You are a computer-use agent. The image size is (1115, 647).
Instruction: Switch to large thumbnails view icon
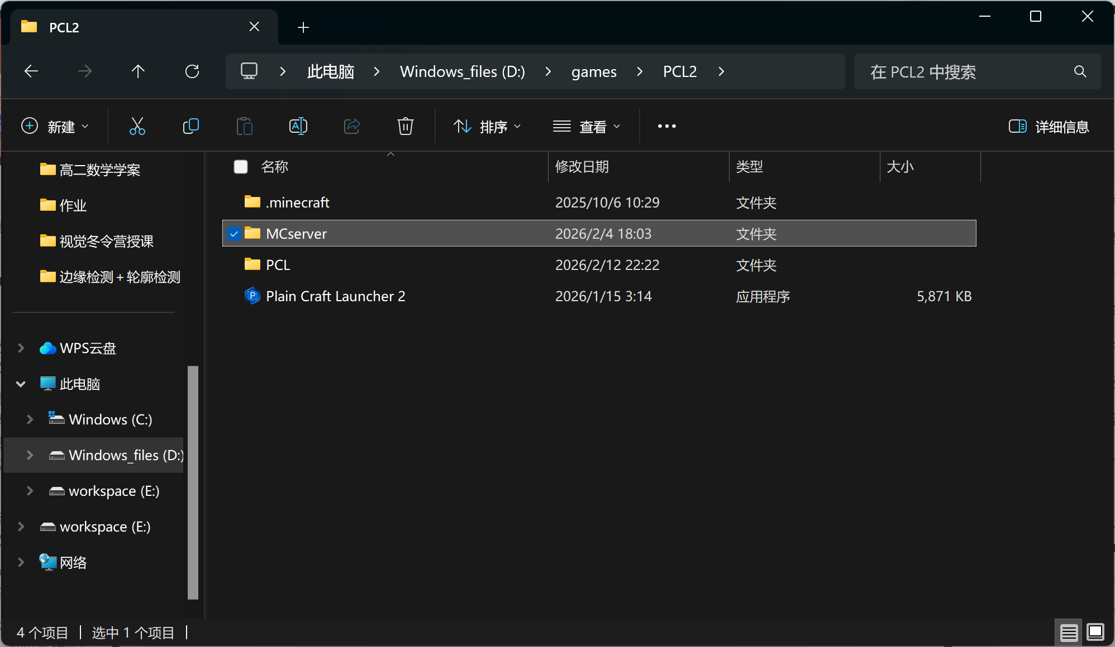1095,632
